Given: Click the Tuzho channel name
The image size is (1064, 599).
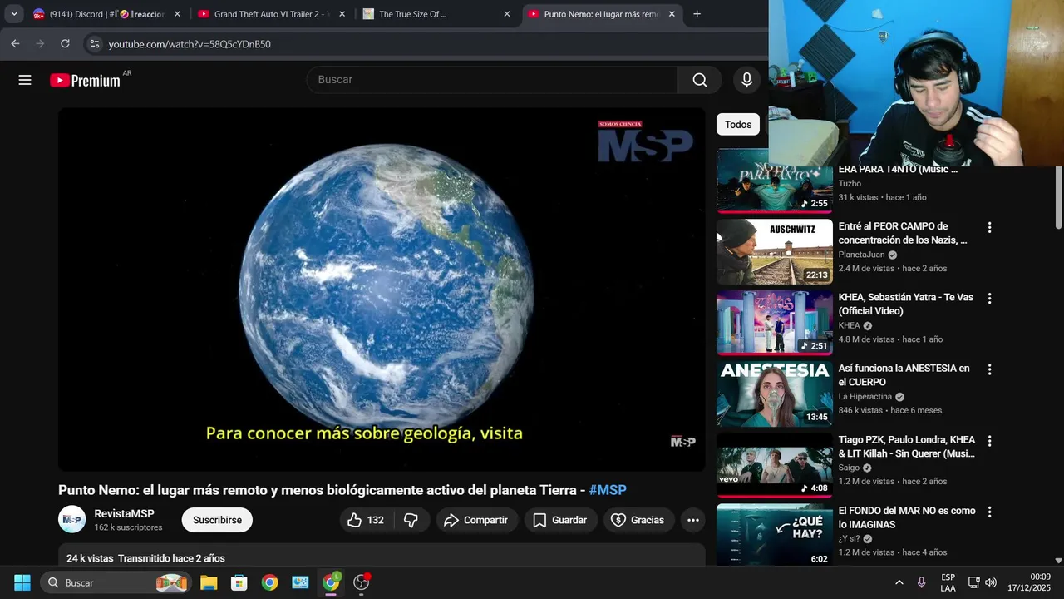Looking at the screenshot, I should [x=850, y=183].
